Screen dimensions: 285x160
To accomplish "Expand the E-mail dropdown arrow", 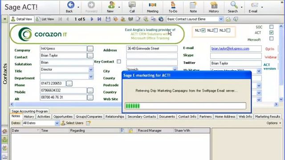I will pos(262,7).
